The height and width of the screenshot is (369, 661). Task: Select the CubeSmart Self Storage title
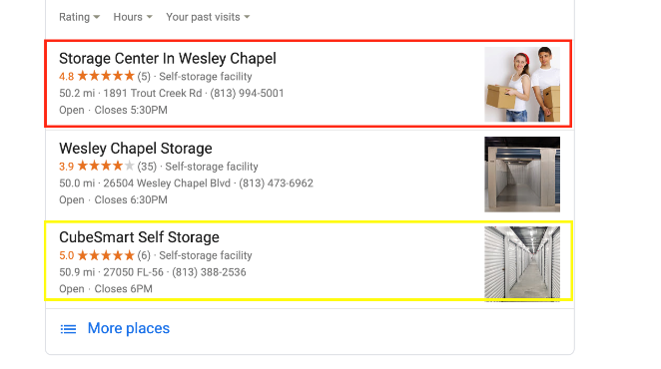point(139,237)
